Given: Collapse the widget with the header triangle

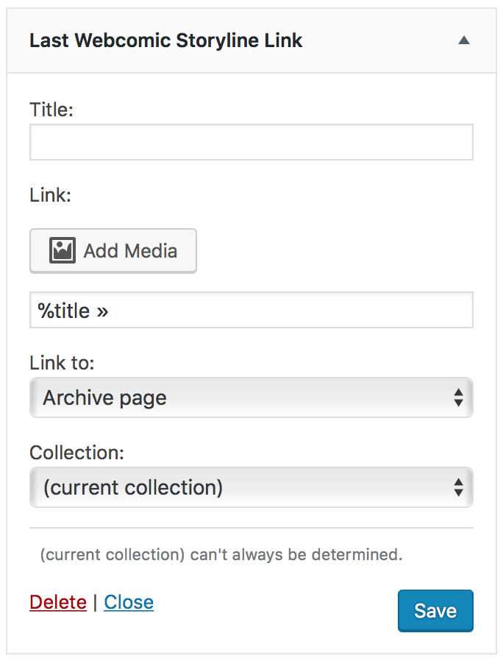Looking at the screenshot, I should pos(463,41).
